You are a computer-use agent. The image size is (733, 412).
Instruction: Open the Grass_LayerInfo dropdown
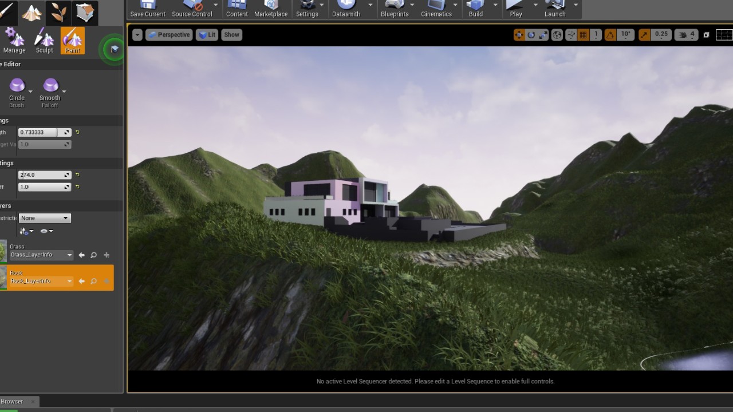[x=41, y=255]
